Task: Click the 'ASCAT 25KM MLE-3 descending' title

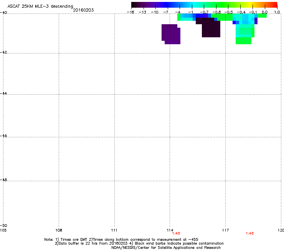Action: tap(40, 7)
